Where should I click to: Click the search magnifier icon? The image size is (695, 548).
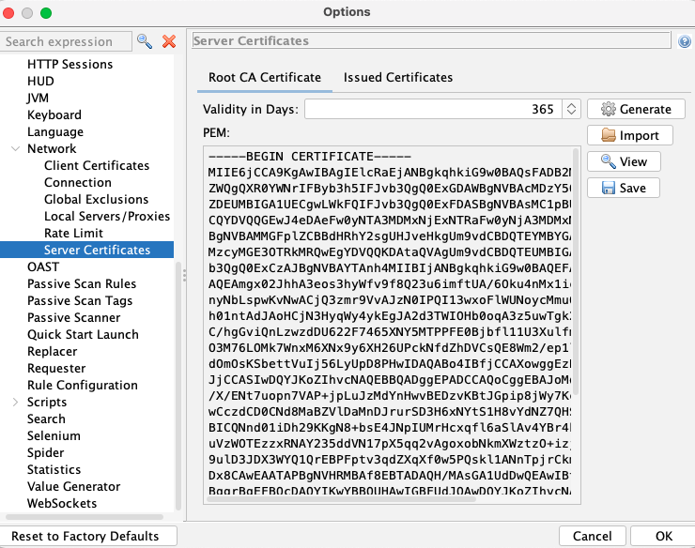(145, 41)
